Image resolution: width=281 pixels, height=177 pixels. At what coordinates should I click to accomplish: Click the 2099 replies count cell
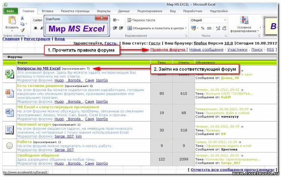pos(184,159)
